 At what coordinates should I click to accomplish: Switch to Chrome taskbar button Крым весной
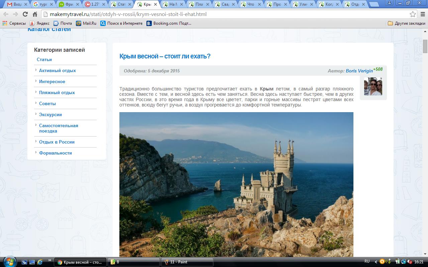click(80, 262)
